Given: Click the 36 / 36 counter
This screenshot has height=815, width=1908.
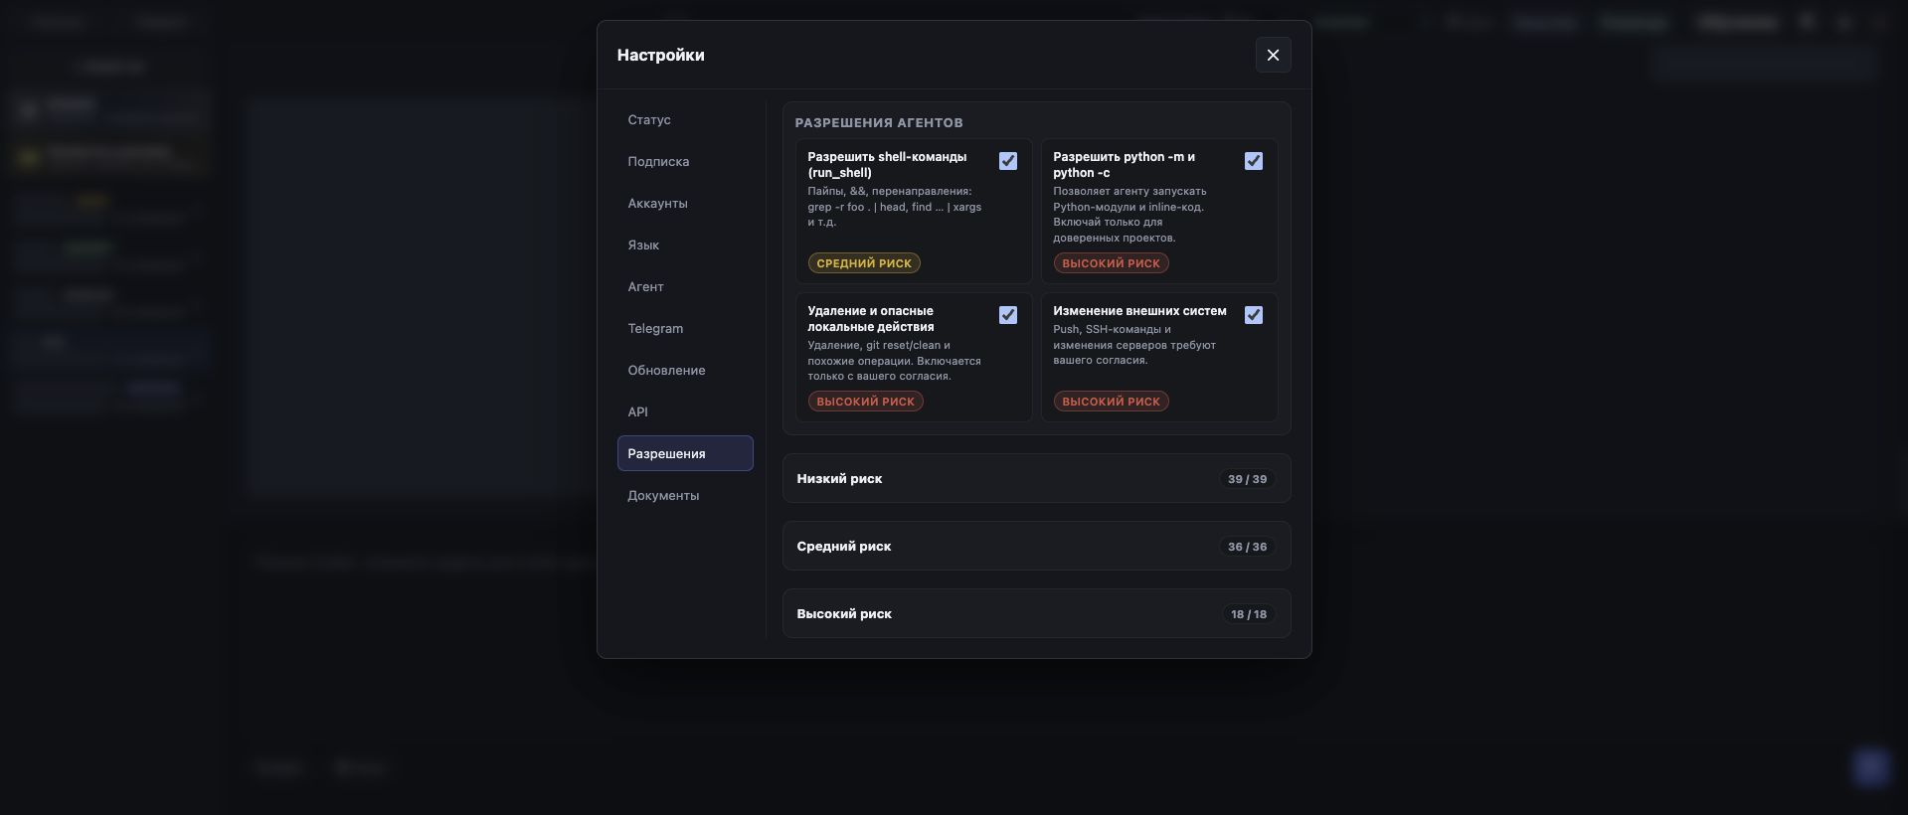Looking at the screenshot, I should [x=1247, y=547].
